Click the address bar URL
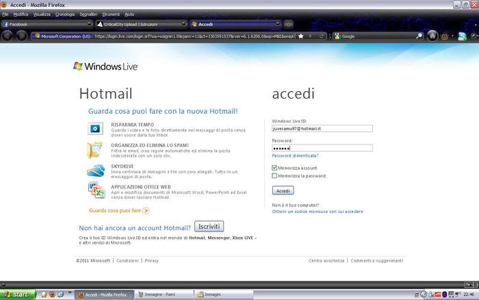Screen dimensions: 479x300 194,36
